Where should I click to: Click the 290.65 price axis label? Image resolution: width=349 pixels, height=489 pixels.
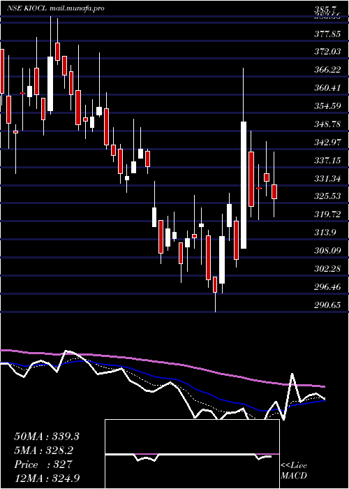coord(327,305)
